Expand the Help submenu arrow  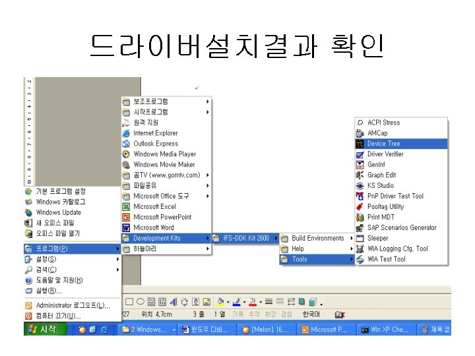tap(352, 249)
